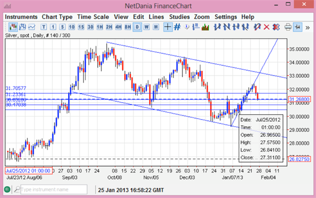Screen dimensions: 316x198
Task: Open the Edit menu
Action: (x=138, y=17)
